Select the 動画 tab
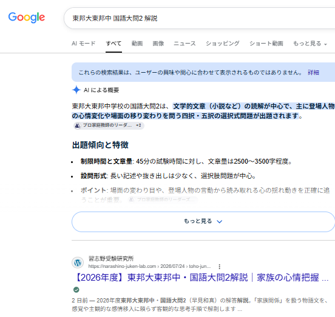The height and width of the screenshot is (317, 335). 137,44
